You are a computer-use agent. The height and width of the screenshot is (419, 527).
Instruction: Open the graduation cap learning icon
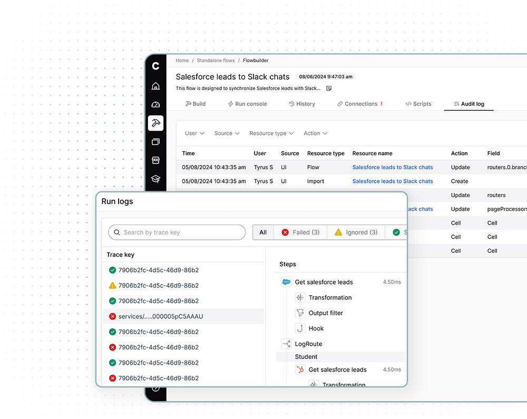[155, 179]
